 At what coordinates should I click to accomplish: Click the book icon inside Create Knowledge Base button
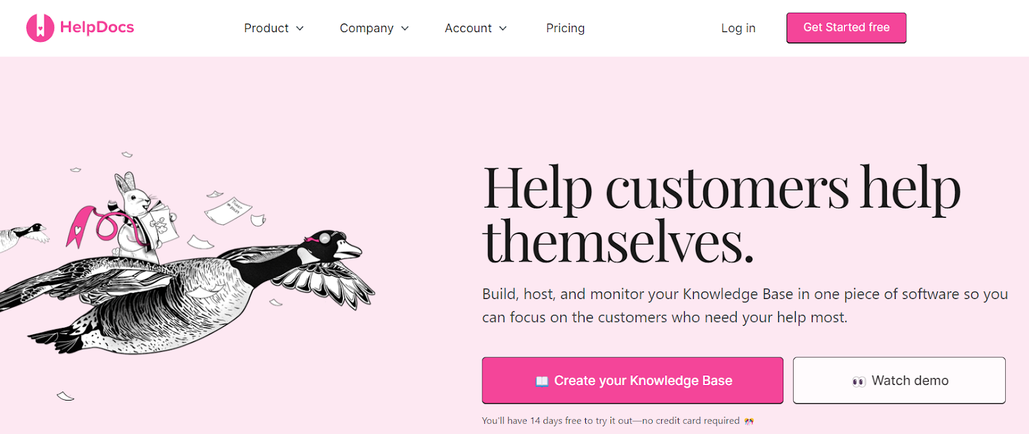[543, 380]
